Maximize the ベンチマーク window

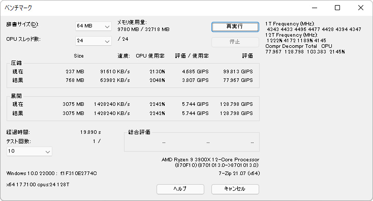tap(337, 8)
